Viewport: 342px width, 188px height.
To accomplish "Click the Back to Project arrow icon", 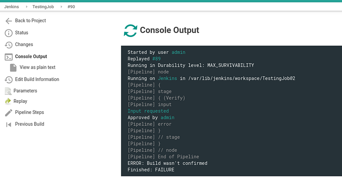I will (x=9, y=21).
